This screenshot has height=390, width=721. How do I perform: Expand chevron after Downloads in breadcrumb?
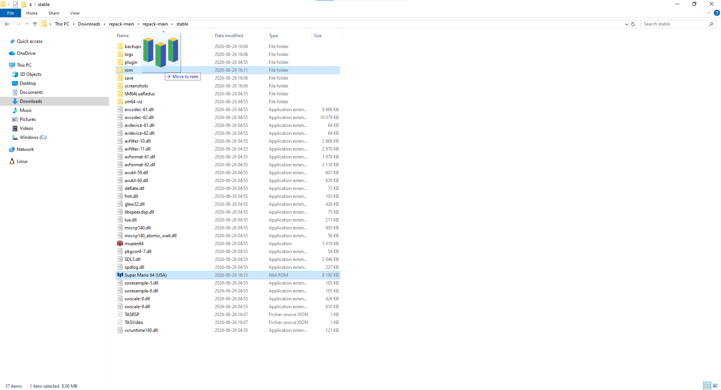pyautogui.click(x=104, y=24)
